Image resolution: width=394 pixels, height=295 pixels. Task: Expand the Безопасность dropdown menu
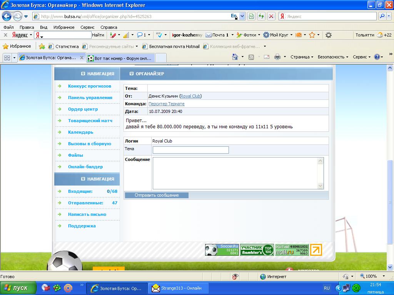(333, 57)
